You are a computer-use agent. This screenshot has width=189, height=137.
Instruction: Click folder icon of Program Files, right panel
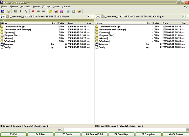coord(97,35)
